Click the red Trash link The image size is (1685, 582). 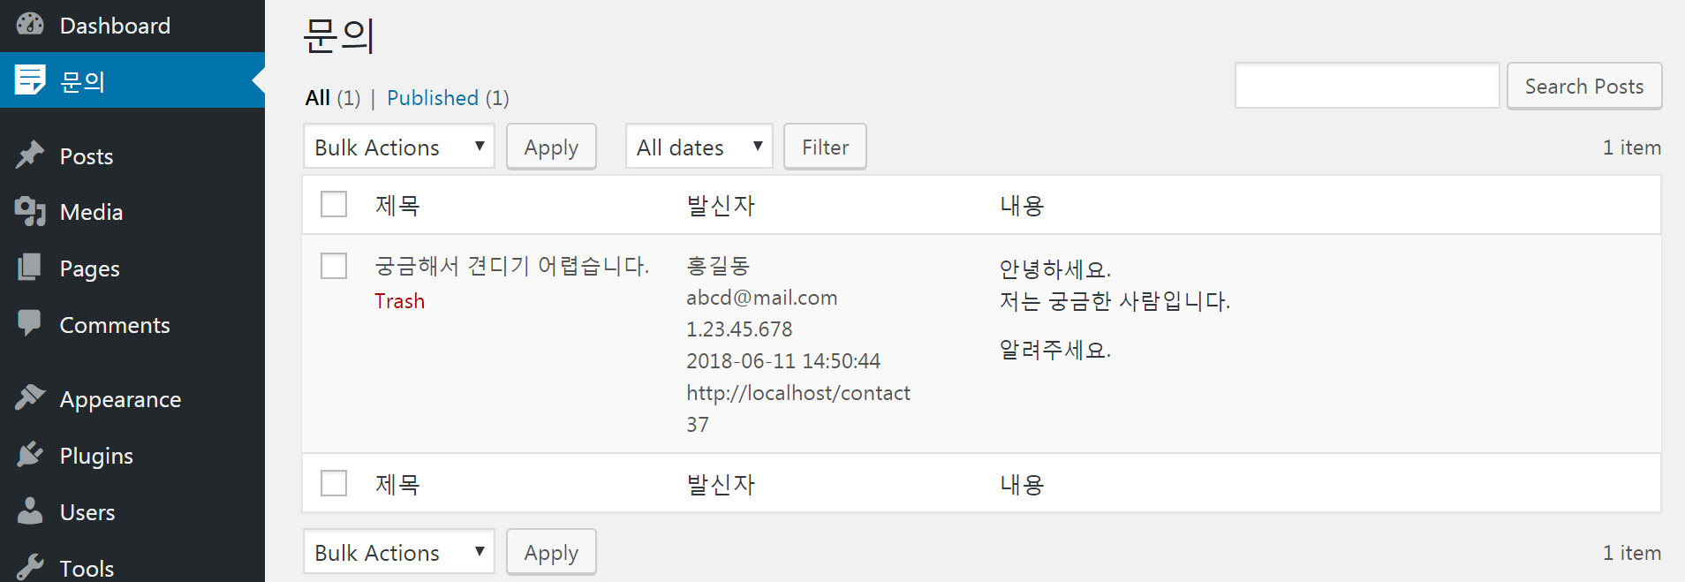click(399, 301)
